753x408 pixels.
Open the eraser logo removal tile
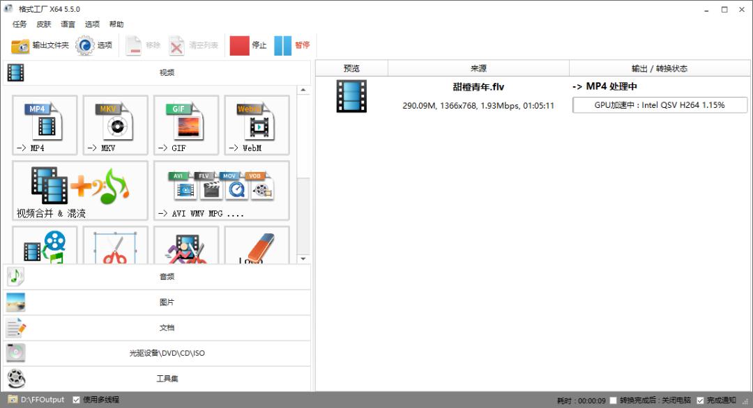point(257,246)
